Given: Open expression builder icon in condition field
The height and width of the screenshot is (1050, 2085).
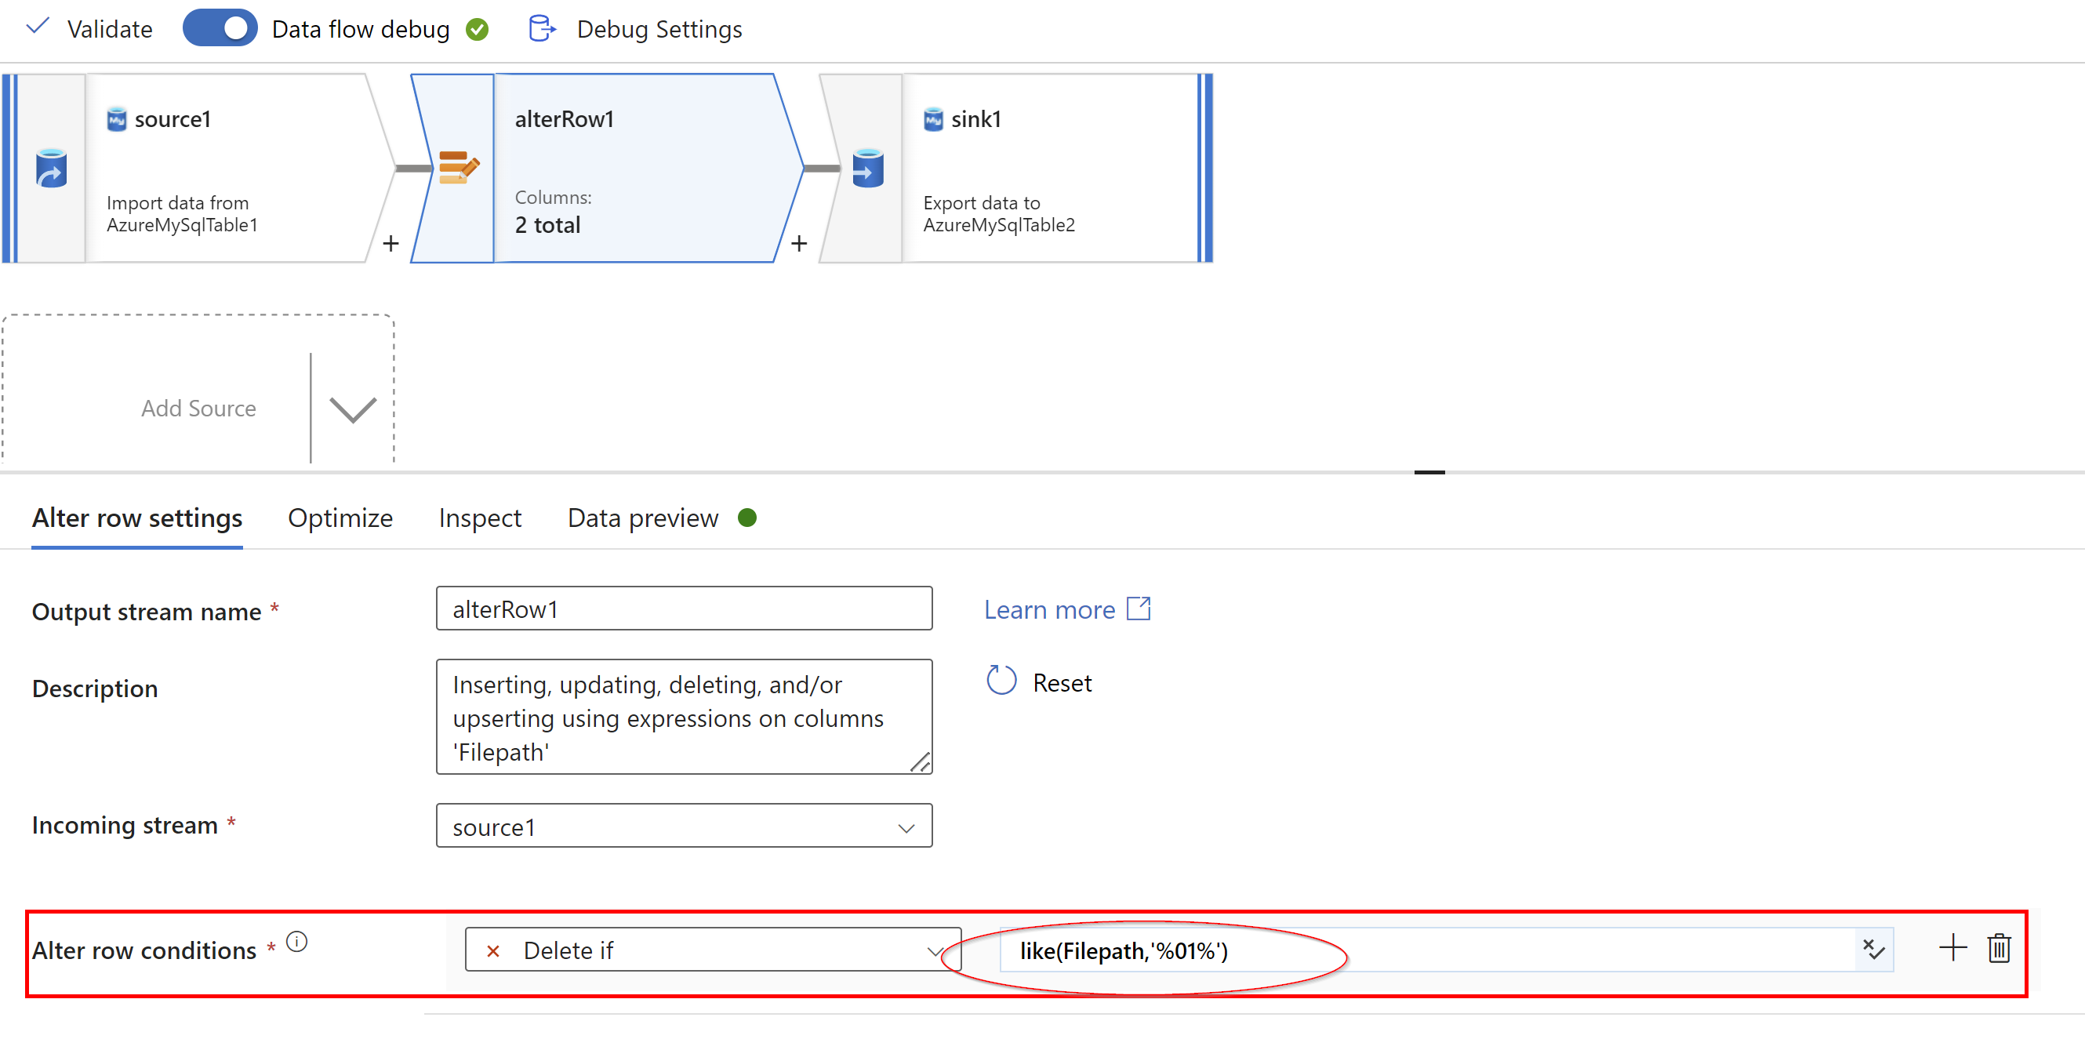Looking at the screenshot, I should pyautogui.click(x=1873, y=950).
